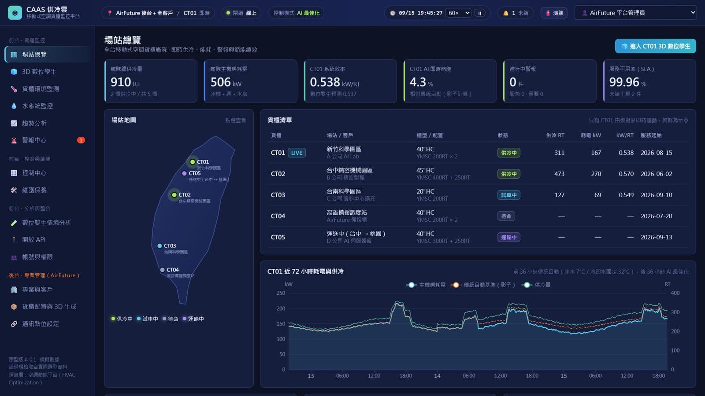705x396 pixels.
Task: Open the CT01 LIVE container row
Action: pyautogui.click(x=478, y=153)
